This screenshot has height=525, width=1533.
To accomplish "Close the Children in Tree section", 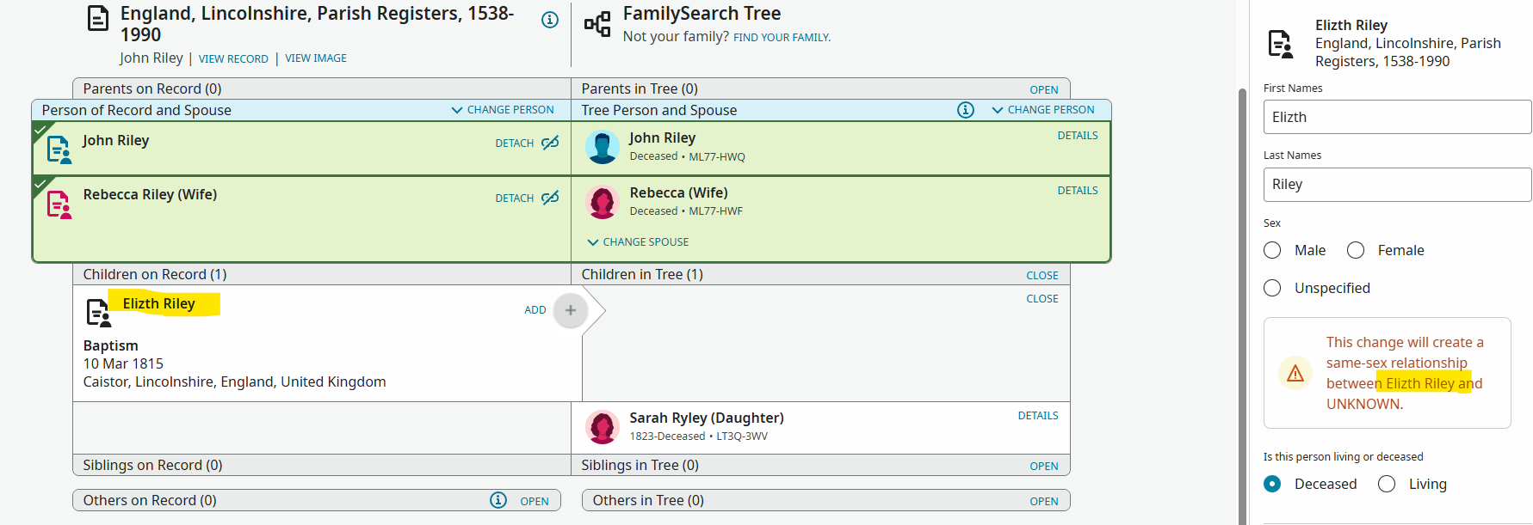I will [x=1042, y=276].
